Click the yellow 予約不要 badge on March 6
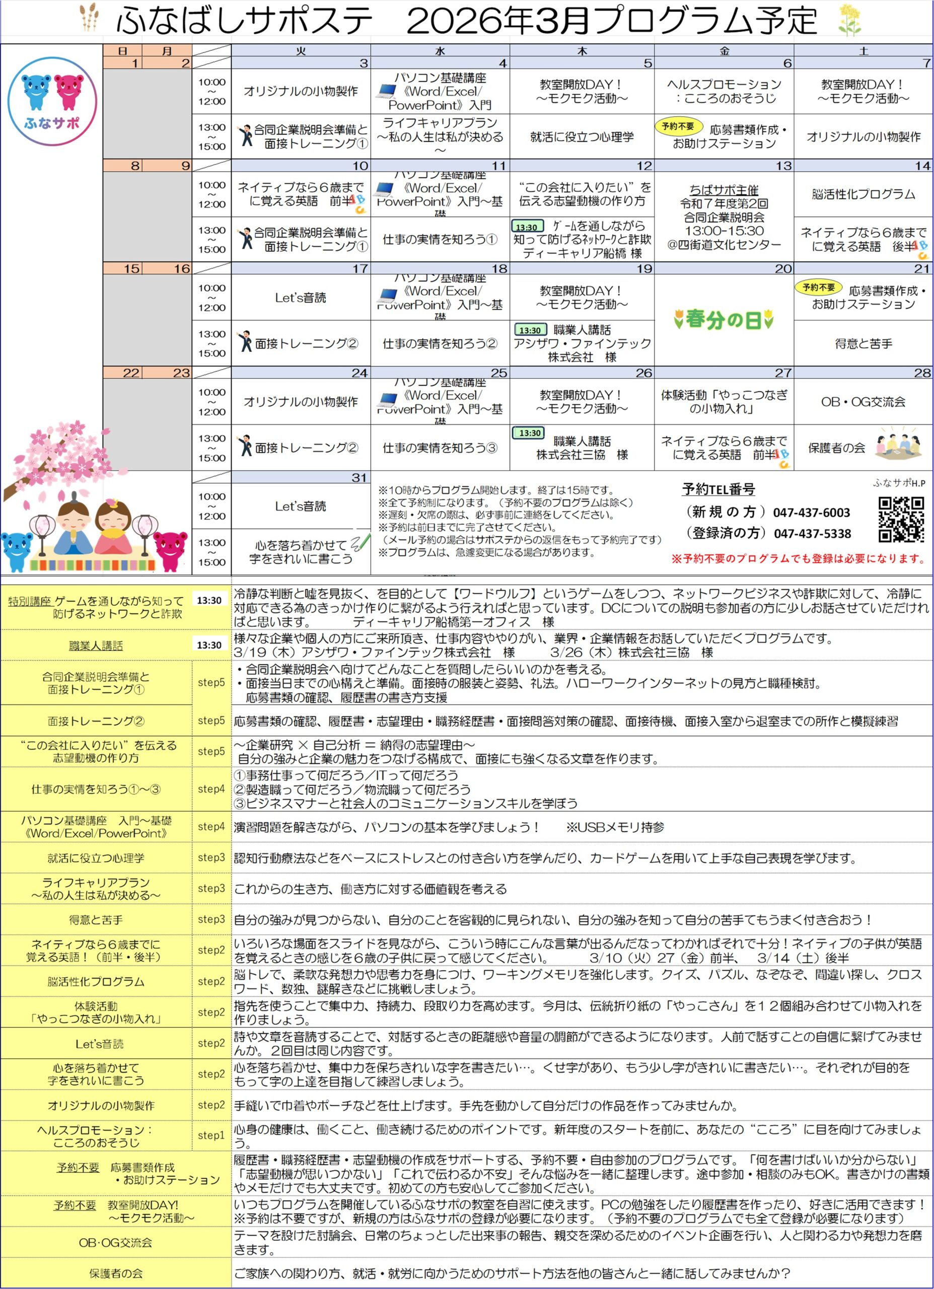This screenshot has width=934, height=1289. point(677,126)
